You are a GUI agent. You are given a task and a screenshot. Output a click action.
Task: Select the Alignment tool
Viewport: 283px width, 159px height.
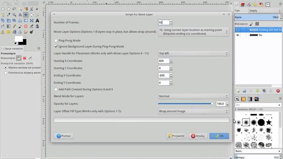[31, 15]
